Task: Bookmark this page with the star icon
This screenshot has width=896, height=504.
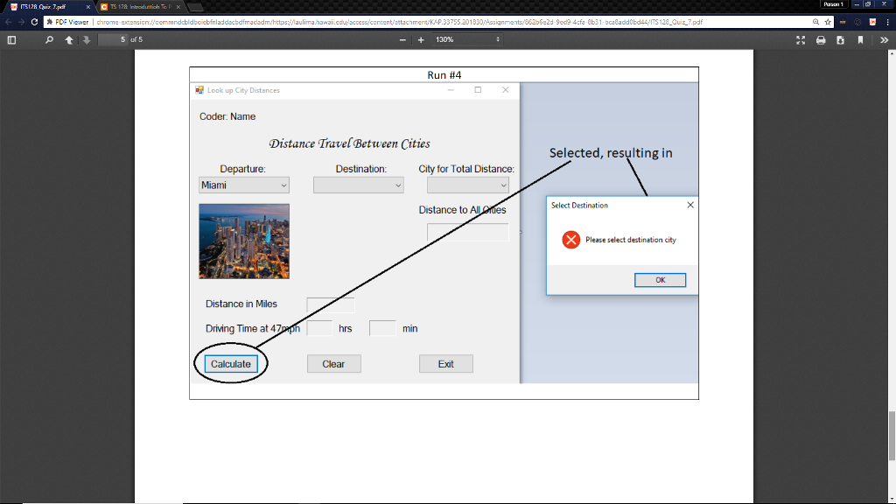Action: click(828, 22)
